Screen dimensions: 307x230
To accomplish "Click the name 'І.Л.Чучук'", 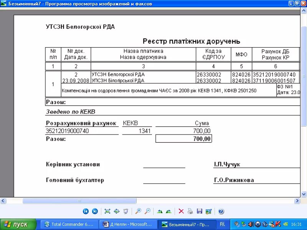I will click(227, 164).
